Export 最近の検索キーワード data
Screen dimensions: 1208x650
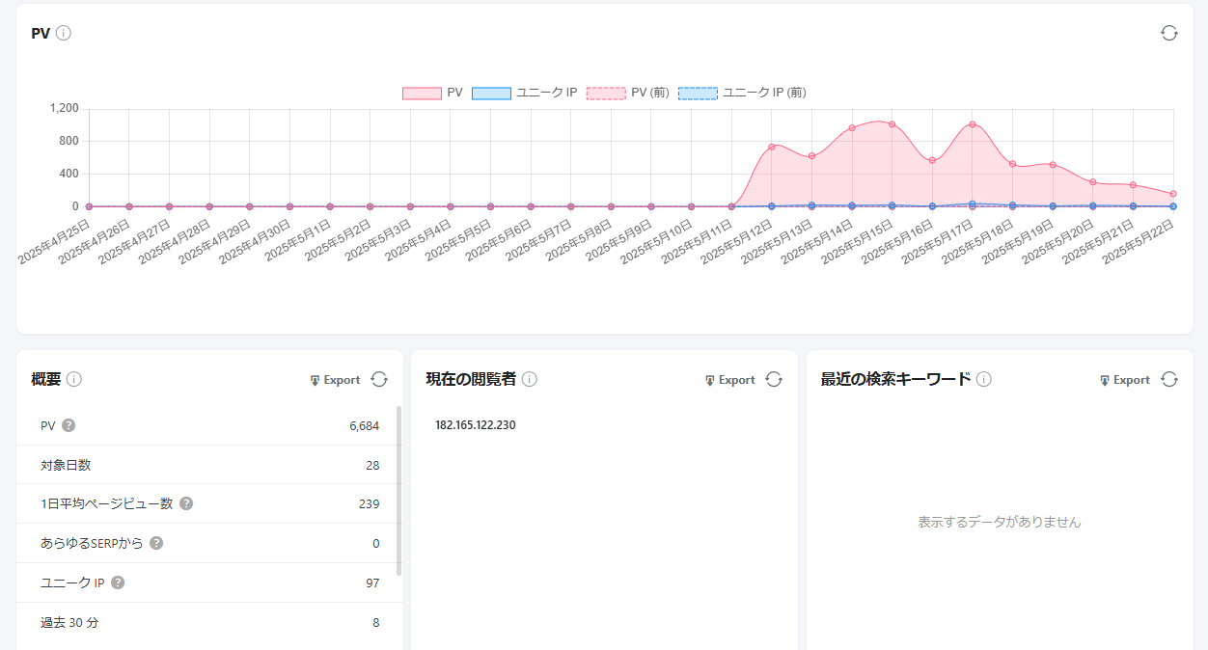1124,380
